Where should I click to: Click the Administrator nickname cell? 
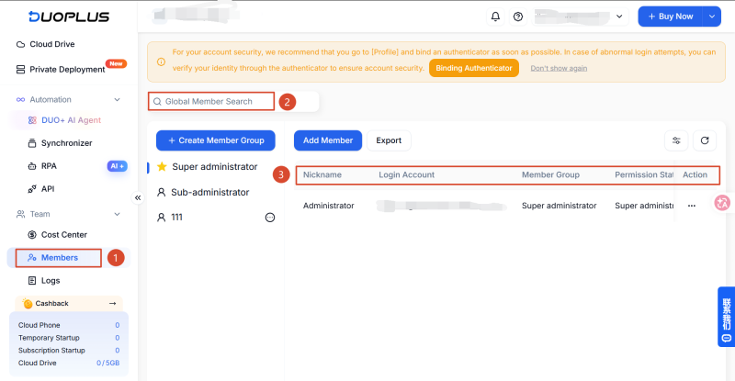pyautogui.click(x=328, y=206)
